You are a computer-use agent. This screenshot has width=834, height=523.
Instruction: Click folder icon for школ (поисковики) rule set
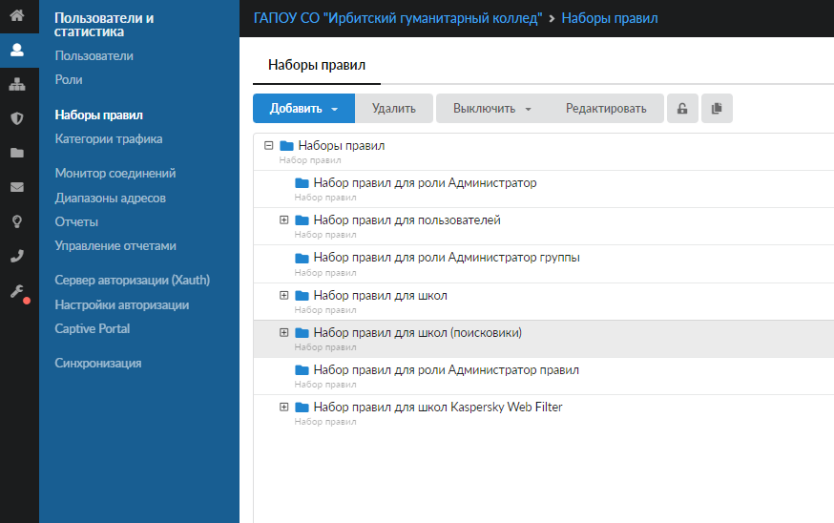pos(302,332)
